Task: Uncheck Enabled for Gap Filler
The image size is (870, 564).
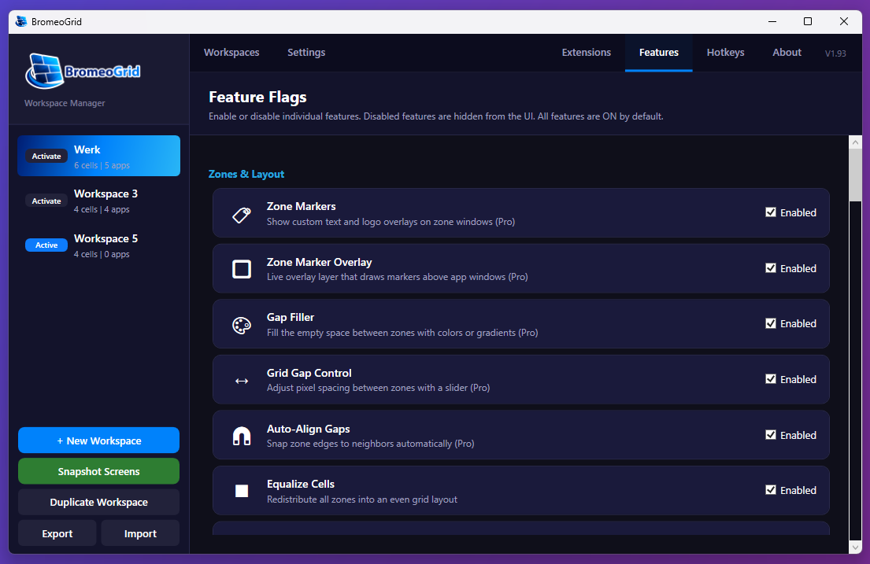Action: (770, 323)
